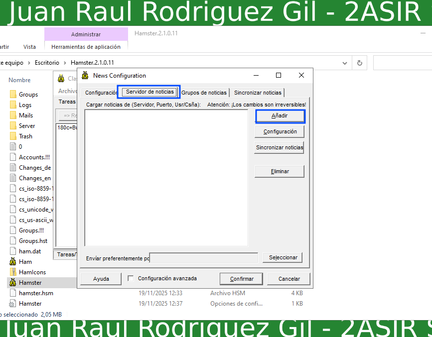Viewport: 432px width, 337px height.
Task: Select the Hamster application icon
Action: [13, 282]
